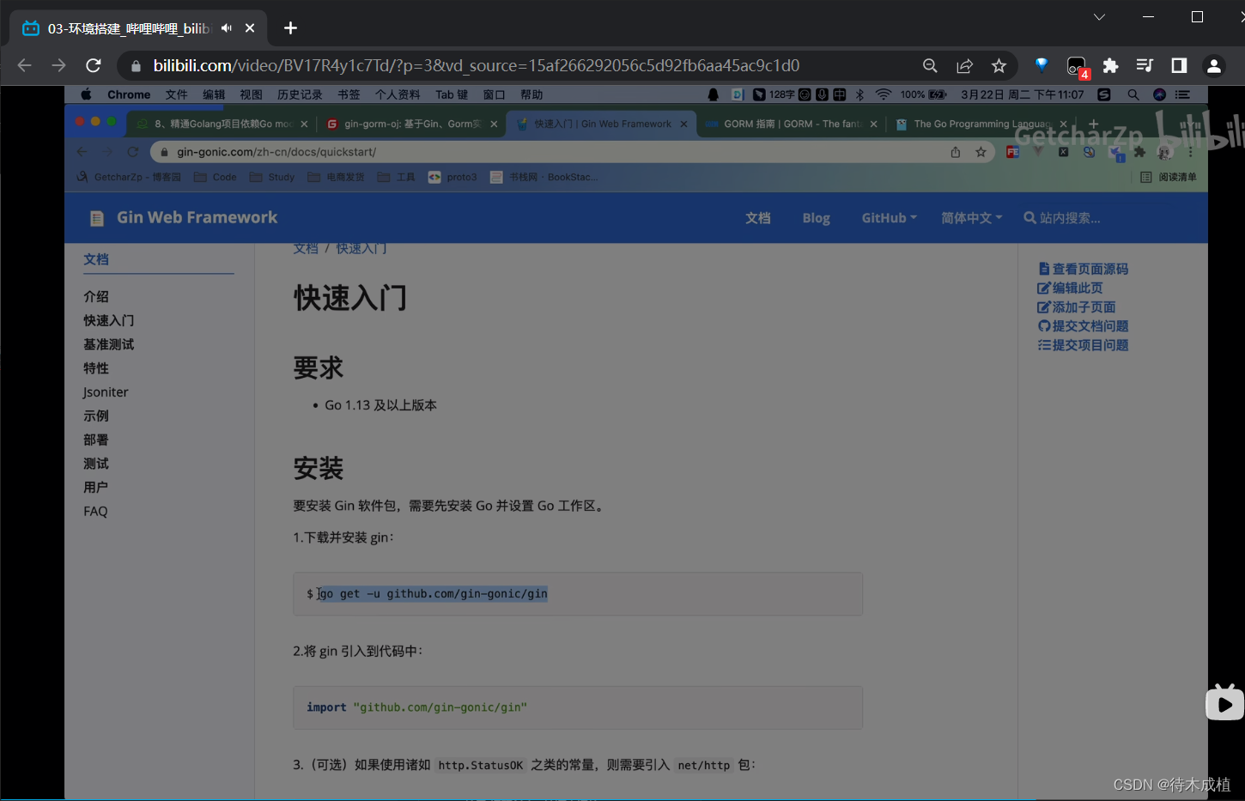Click 编辑此页 link
Screen dimensions: 1245x801
pyautogui.click(x=1071, y=288)
